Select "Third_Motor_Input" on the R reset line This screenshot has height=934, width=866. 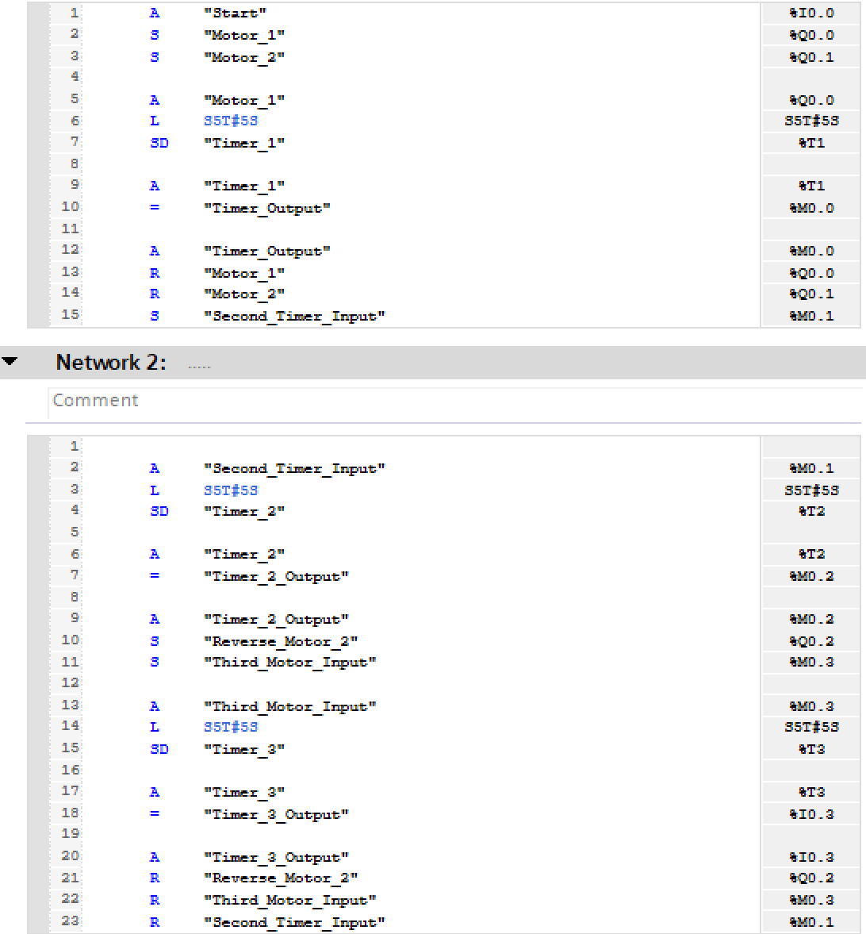[x=289, y=900]
